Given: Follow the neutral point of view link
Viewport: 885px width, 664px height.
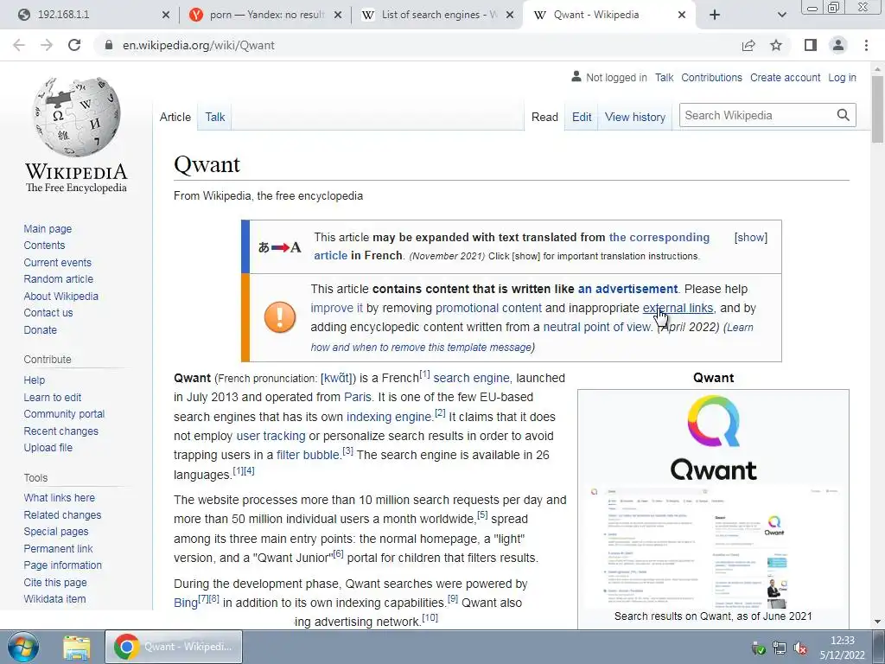Looking at the screenshot, I should [x=597, y=327].
